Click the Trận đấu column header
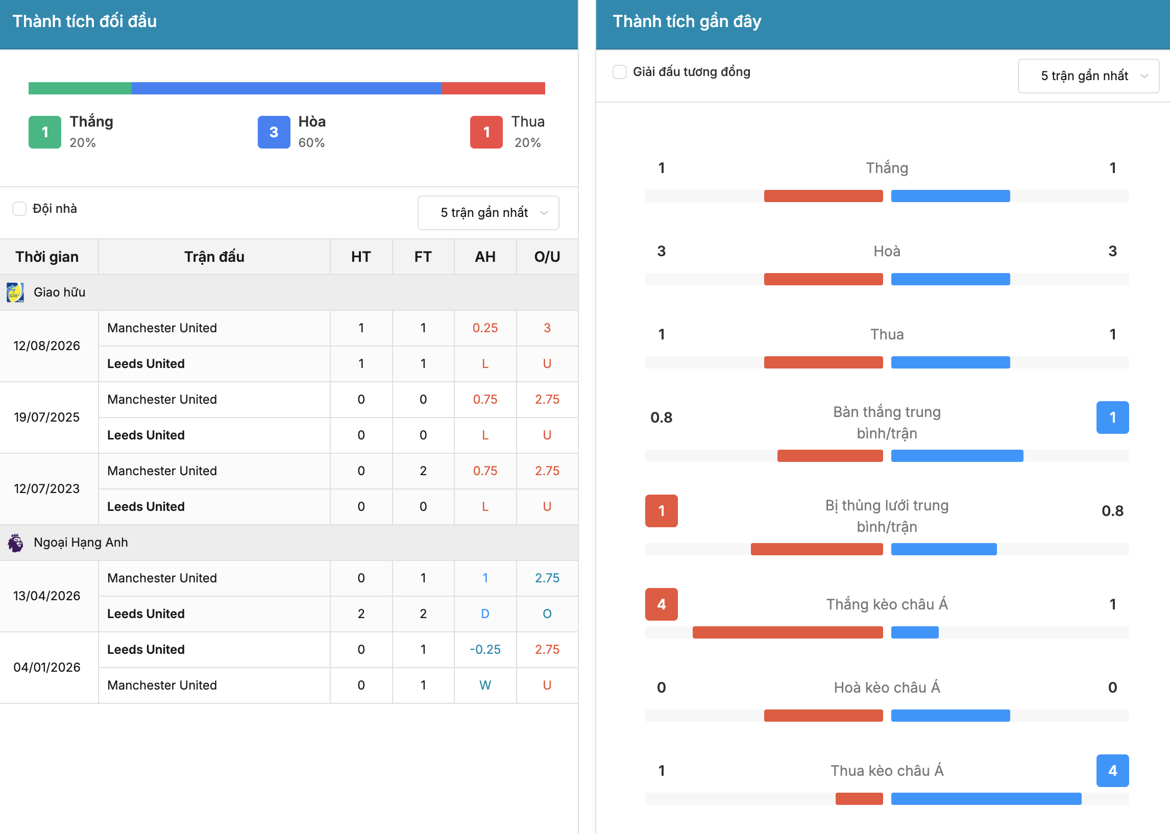1170x834 pixels. click(214, 257)
